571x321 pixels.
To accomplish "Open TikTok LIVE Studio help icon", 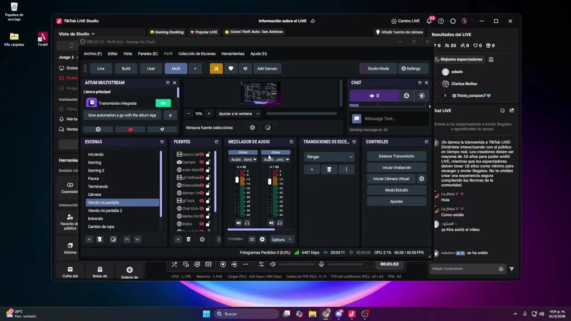I will pos(441,21).
